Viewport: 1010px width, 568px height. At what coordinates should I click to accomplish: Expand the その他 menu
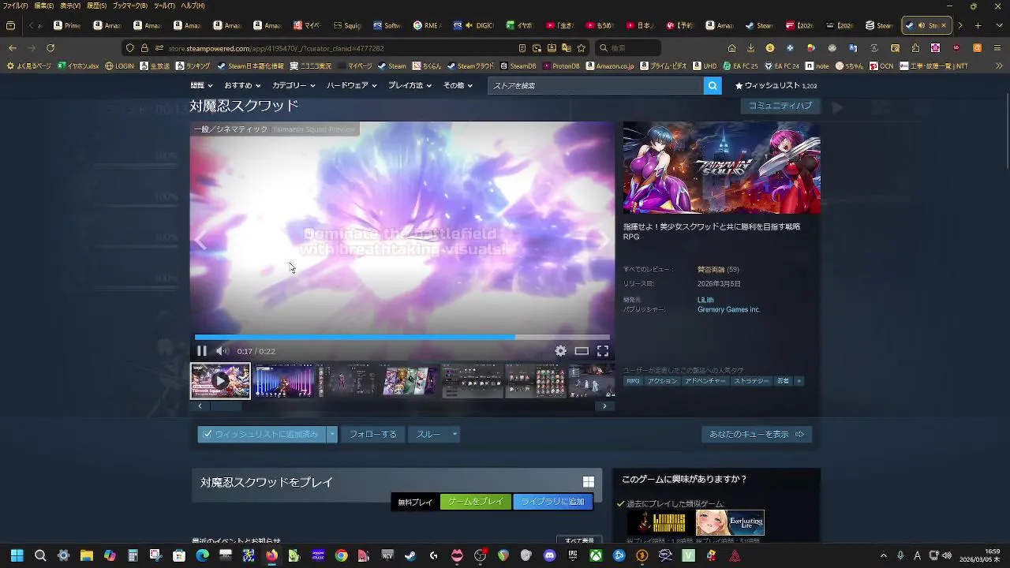click(x=458, y=85)
